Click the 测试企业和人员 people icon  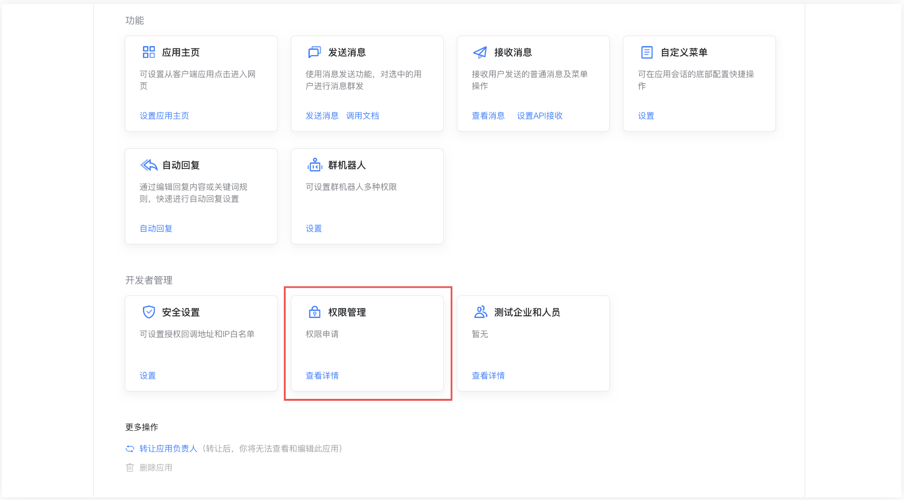point(480,312)
